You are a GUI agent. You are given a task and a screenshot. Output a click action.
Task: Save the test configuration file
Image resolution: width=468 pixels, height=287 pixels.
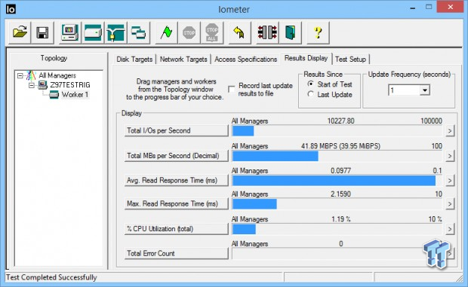[42, 32]
